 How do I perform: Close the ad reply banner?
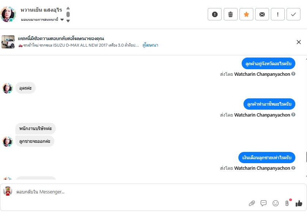pyautogui.click(x=299, y=42)
